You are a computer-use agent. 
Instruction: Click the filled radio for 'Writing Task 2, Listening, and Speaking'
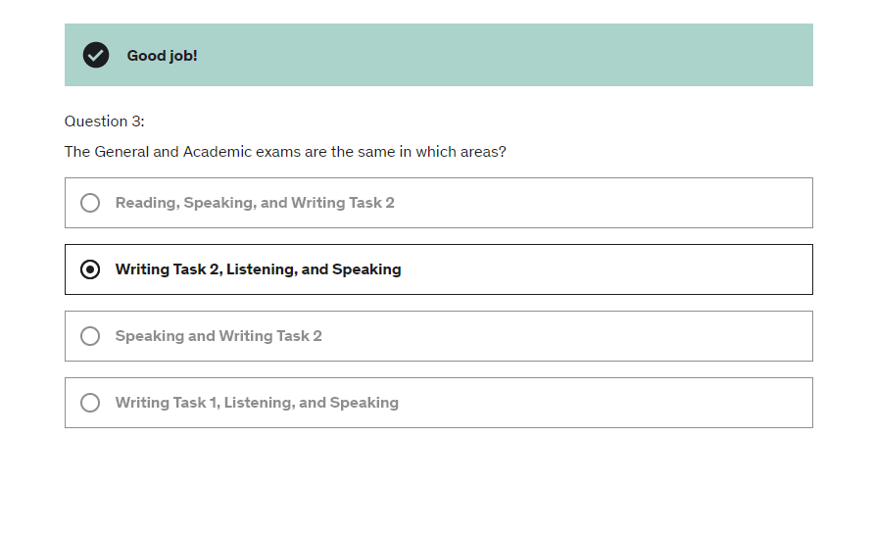[90, 269]
